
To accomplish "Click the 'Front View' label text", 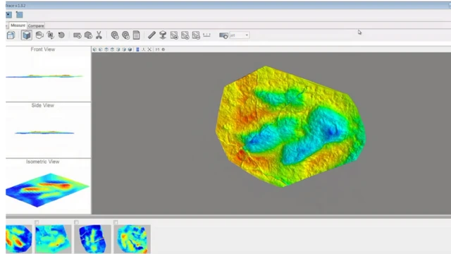I will [x=43, y=49].
